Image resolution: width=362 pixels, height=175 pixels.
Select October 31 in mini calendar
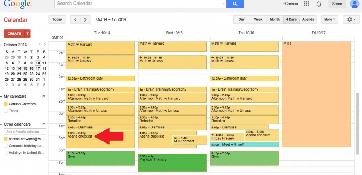pos(37,80)
